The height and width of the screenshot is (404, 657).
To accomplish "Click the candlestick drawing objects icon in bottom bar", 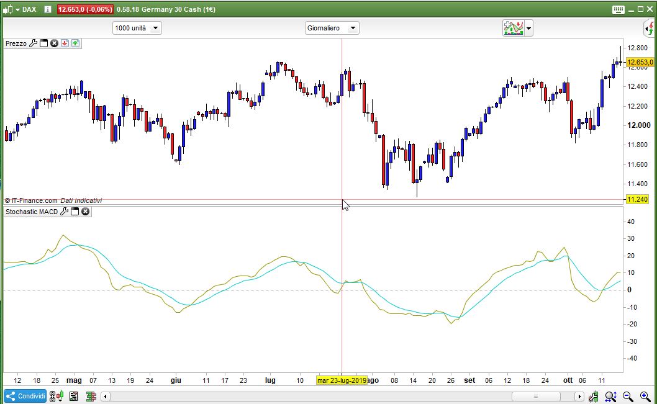I will tap(57, 396).
